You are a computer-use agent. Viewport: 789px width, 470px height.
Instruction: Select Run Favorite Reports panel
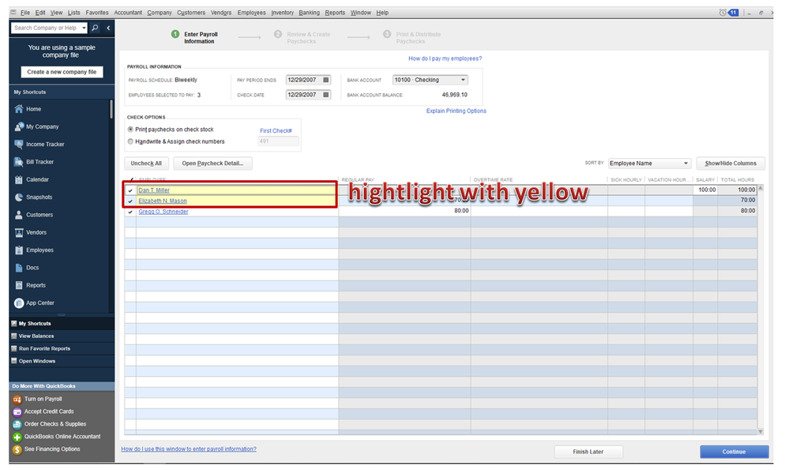(62, 348)
